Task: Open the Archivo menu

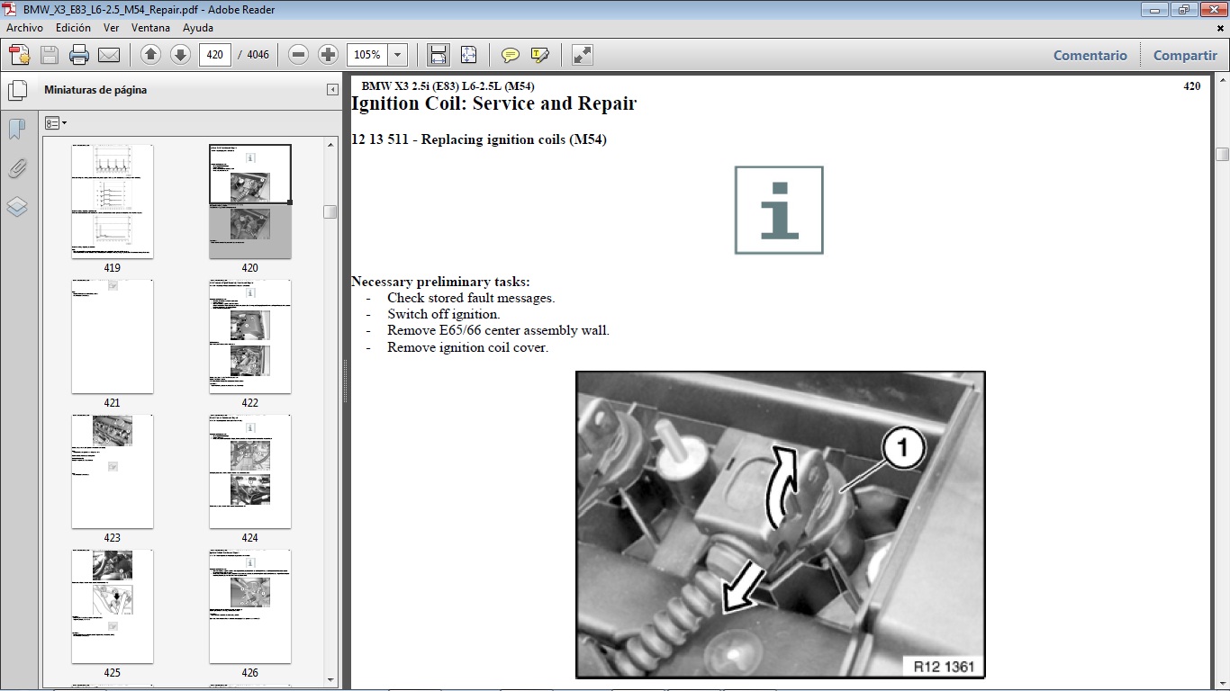Action: [x=24, y=28]
